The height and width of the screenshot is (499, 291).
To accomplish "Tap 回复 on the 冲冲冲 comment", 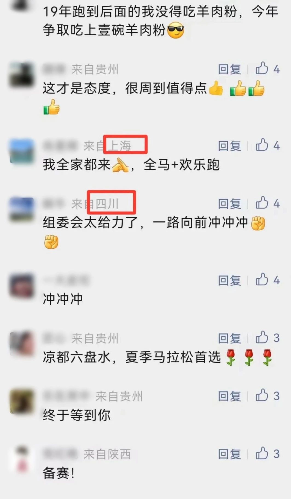I will click(x=229, y=280).
